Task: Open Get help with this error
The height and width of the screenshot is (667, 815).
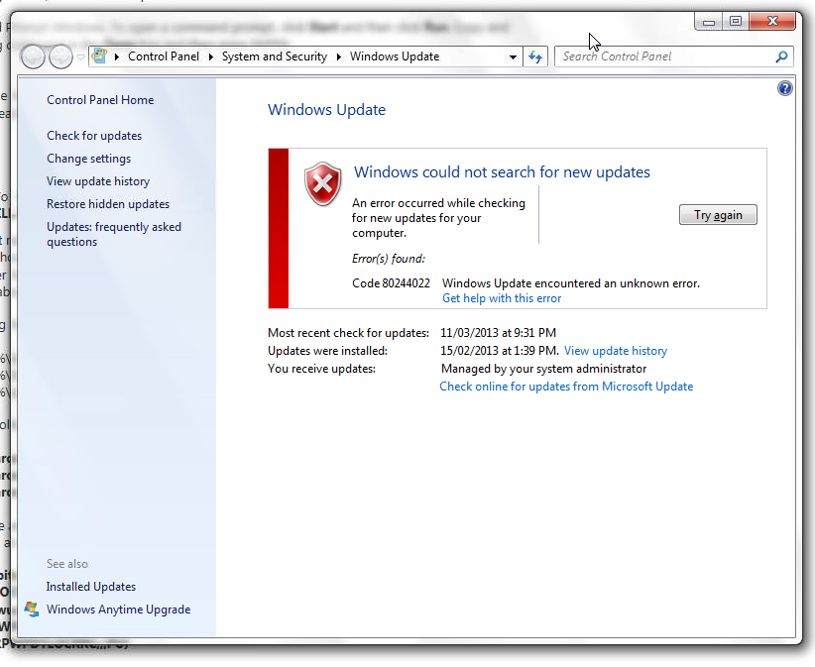Action: point(502,298)
